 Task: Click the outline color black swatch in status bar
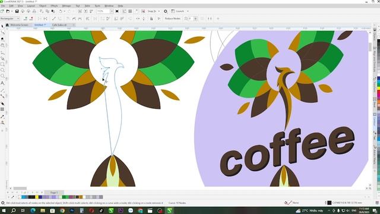(x=330, y=203)
